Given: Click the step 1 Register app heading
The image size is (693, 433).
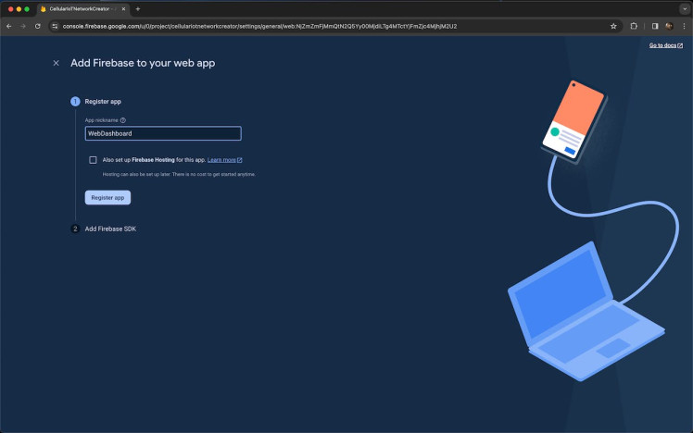Looking at the screenshot, I should 103,102.
